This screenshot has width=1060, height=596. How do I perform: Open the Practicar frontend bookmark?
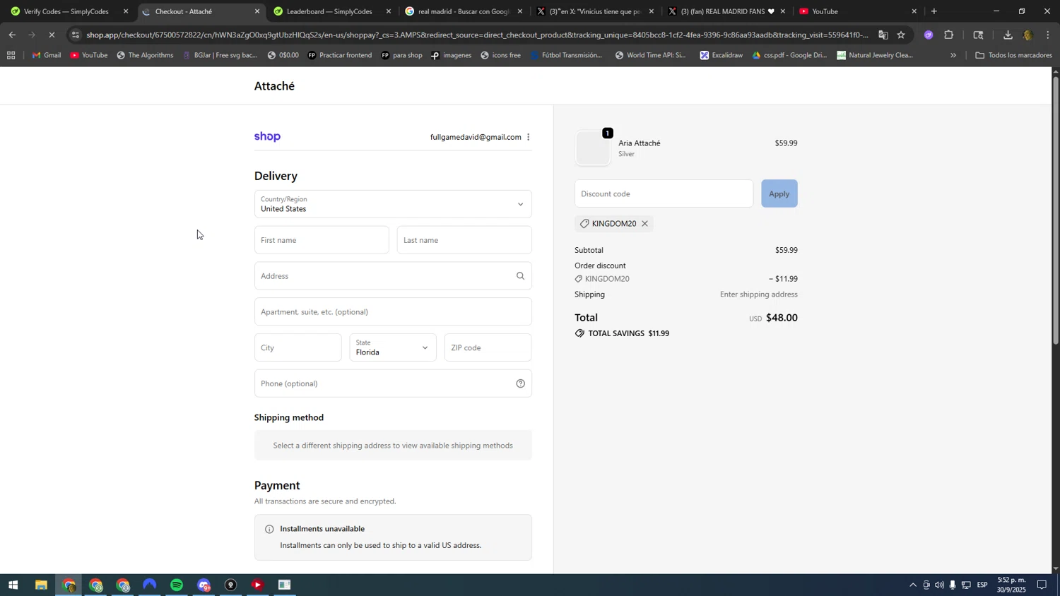[x=339, y=55]
